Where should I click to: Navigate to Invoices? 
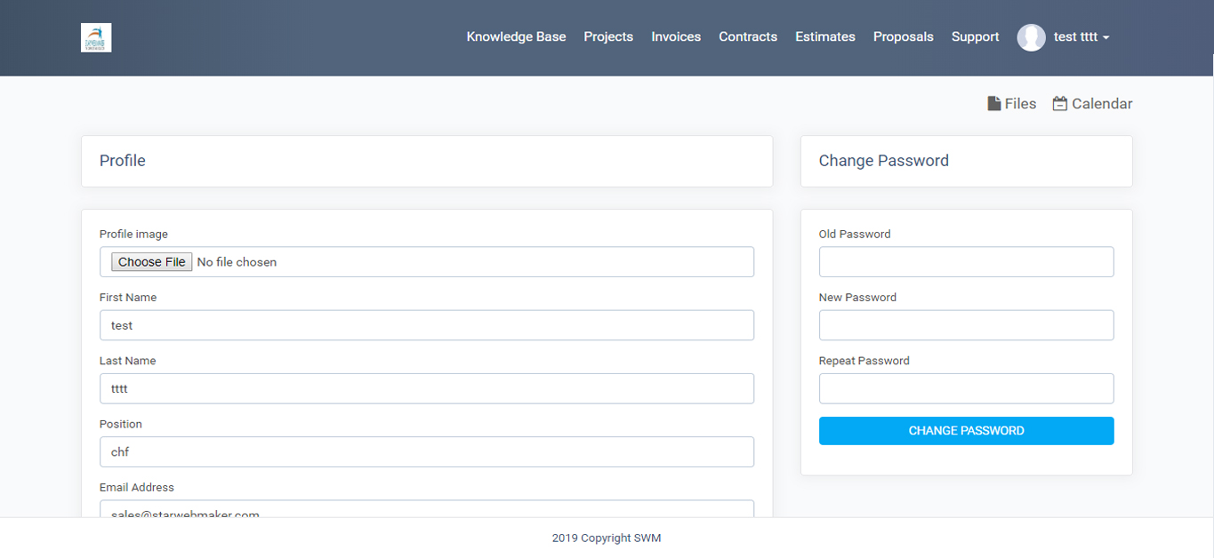(x=676, y=37)
